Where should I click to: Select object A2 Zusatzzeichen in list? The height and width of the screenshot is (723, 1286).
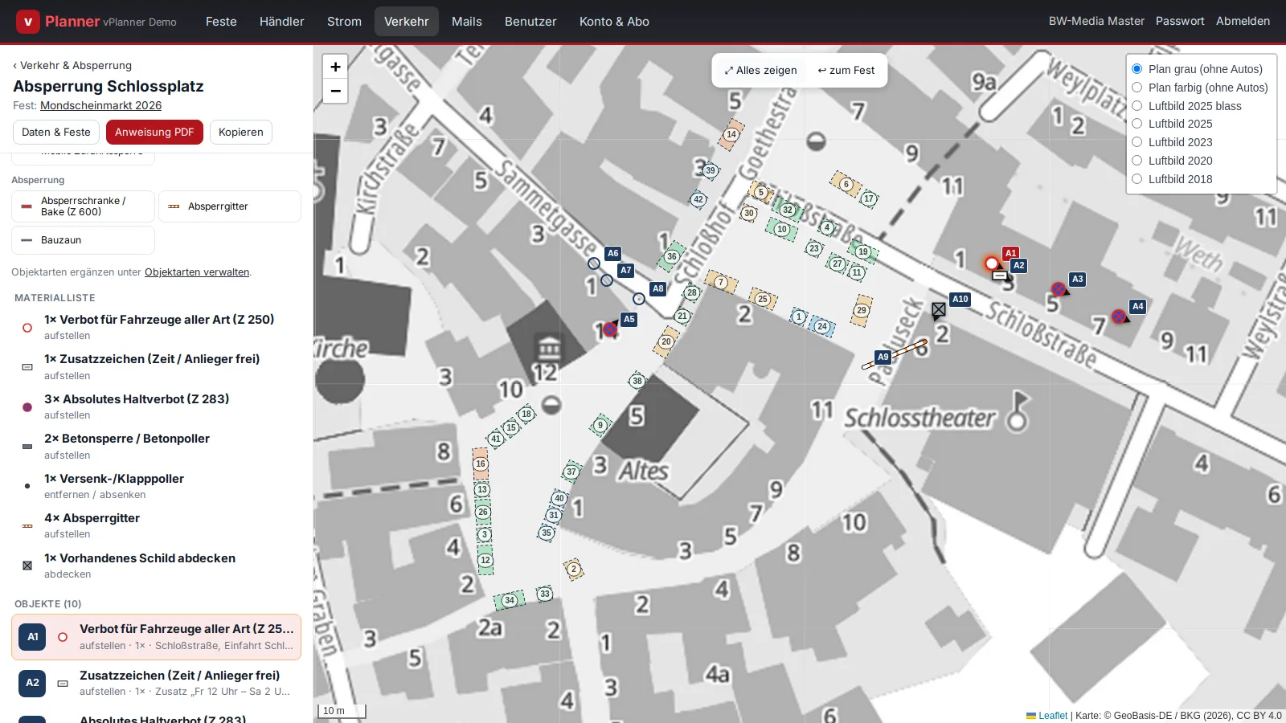157,683
